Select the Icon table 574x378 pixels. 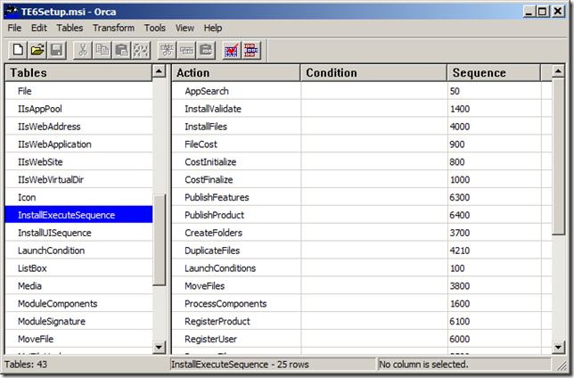point(78,197)
